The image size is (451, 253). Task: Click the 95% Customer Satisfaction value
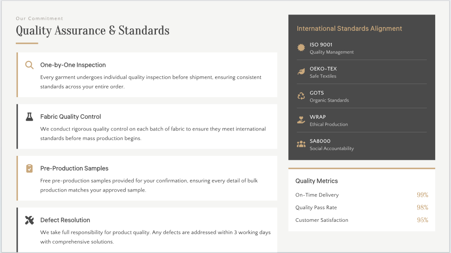coord(422,220)
